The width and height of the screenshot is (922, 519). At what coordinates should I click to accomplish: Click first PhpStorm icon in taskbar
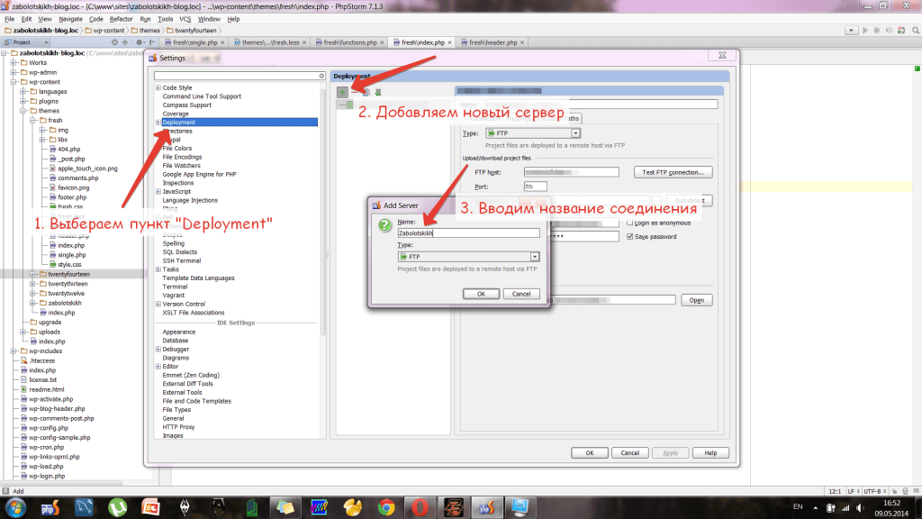tap(50, 507)
